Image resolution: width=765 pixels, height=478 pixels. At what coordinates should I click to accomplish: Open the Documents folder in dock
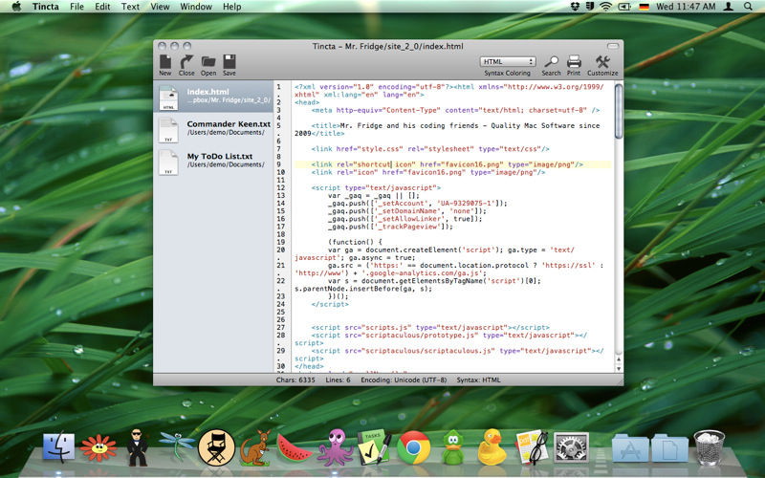(670, 447)
